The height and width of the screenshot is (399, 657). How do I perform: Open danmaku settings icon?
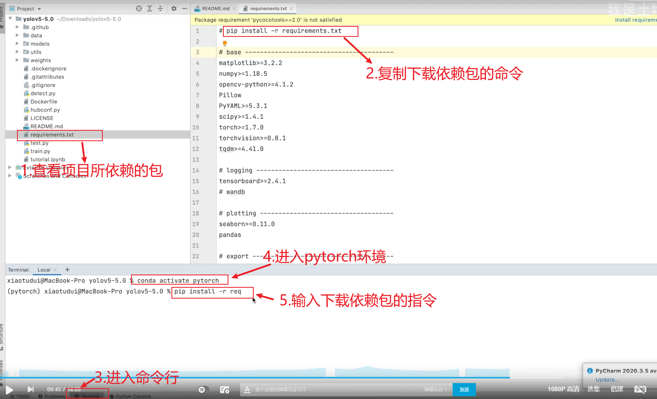click(225, 389)
